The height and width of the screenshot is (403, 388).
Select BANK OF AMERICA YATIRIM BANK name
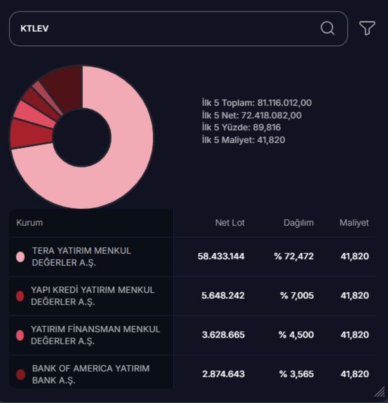91,375
